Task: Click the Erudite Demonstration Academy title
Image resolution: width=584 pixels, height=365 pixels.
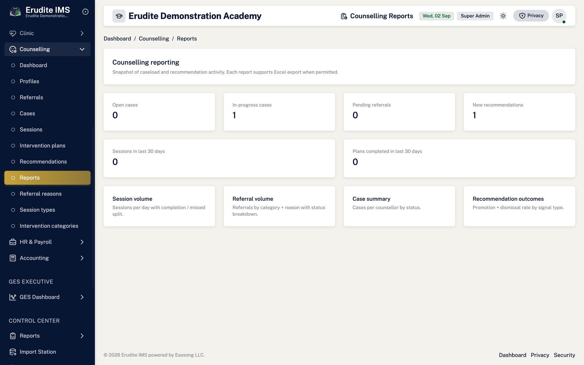Action: coord(195,16)
